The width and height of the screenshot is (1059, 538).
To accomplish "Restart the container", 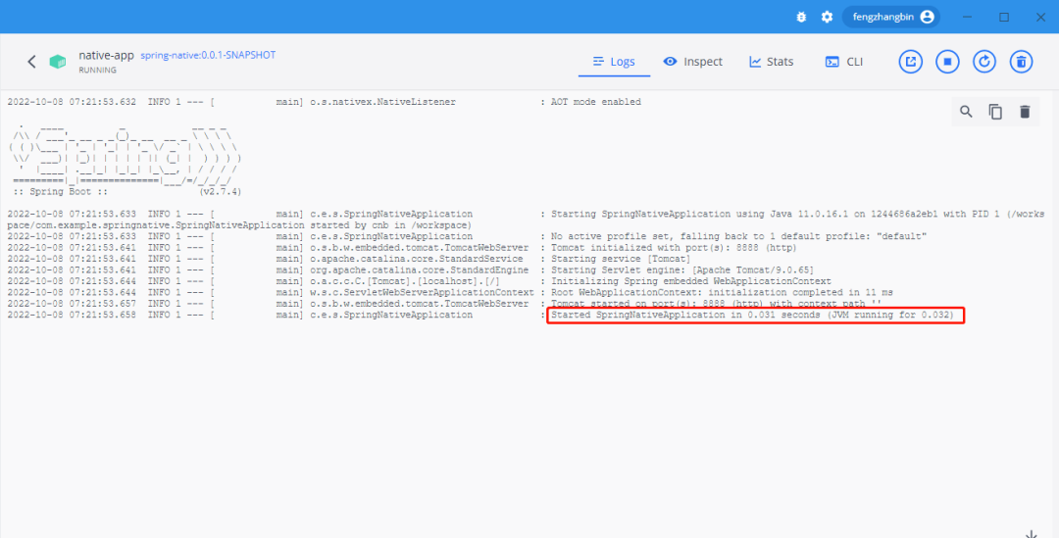I will (984, 62).
